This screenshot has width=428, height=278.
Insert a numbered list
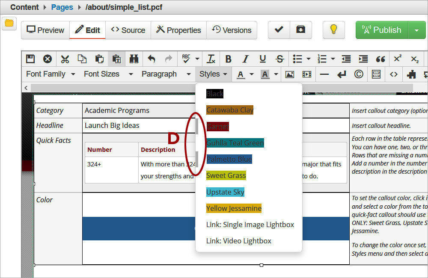click(x=322, y=59)
